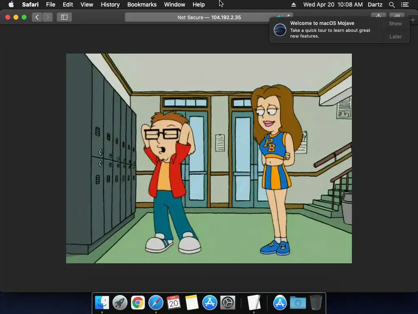Open Launchpad rocket icon in Dock

pos(120,303)
